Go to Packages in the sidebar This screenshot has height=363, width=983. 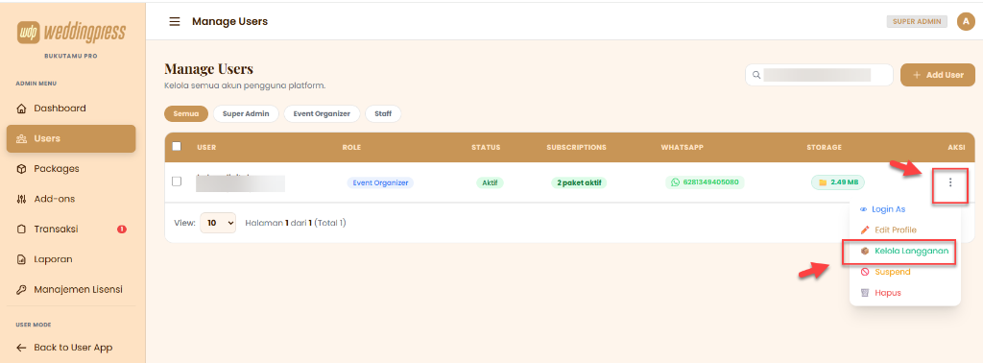point(71,169)
